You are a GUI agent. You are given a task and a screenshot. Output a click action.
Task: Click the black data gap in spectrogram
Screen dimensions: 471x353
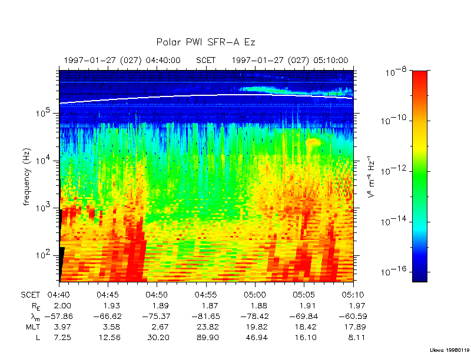pyautogui.click(x=61, y=265)
